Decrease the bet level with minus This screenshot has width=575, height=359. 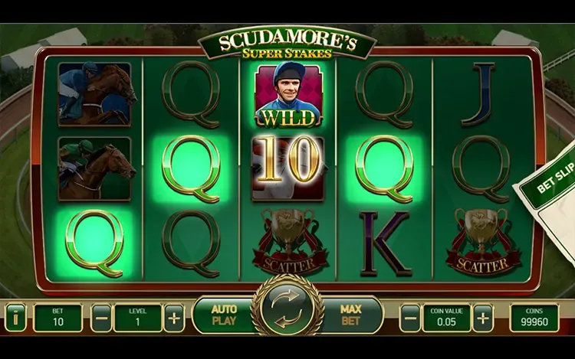101,318
